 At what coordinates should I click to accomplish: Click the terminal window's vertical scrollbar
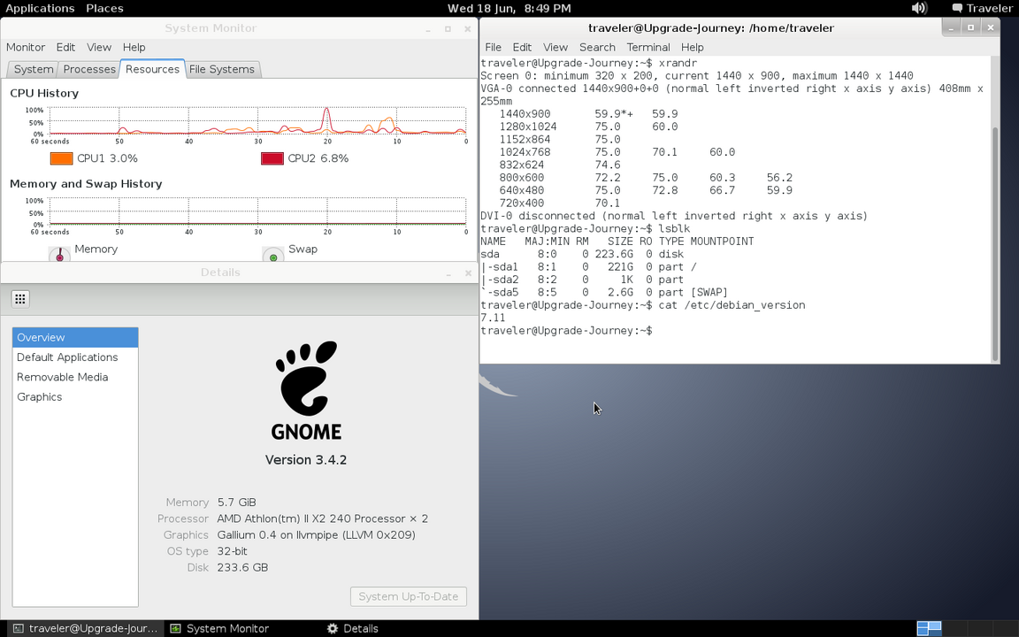pyautogui.click(x=995, y=244)
